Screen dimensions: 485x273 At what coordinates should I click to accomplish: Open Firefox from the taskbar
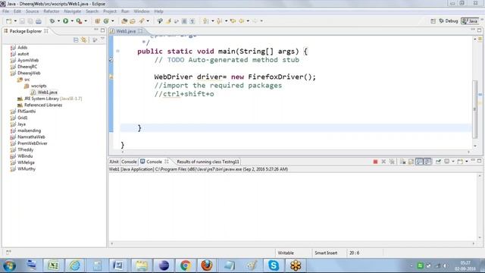tap(207, 265)
